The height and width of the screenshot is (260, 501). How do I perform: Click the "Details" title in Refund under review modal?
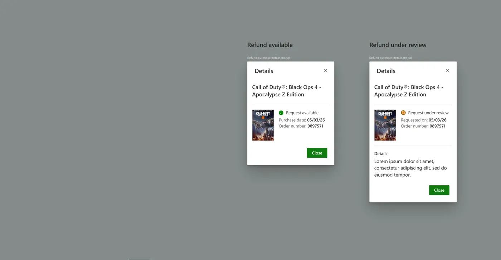click(386, 71)
